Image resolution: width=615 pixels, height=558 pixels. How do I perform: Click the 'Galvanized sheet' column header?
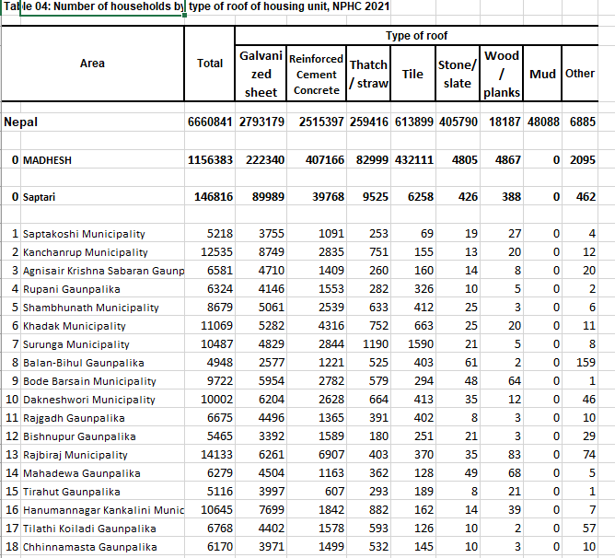[261, 74]
